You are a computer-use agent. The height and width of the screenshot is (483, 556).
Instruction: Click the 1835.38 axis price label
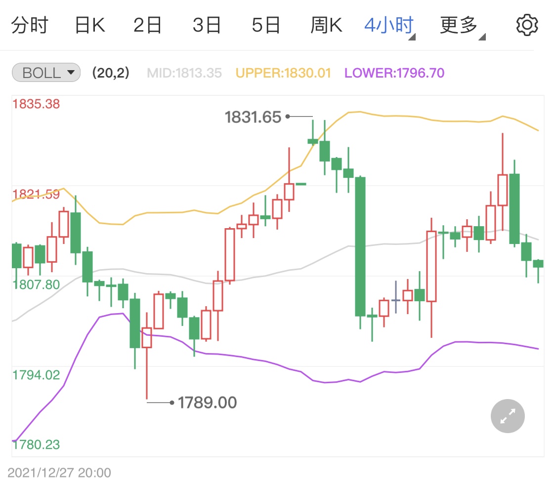coord(36,104)
